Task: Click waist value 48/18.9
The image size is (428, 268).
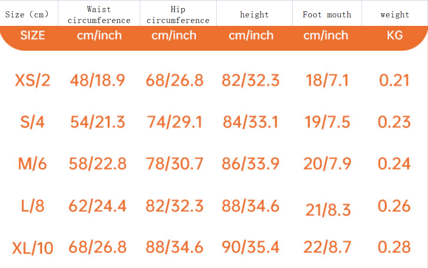Action: pos(98,80)
